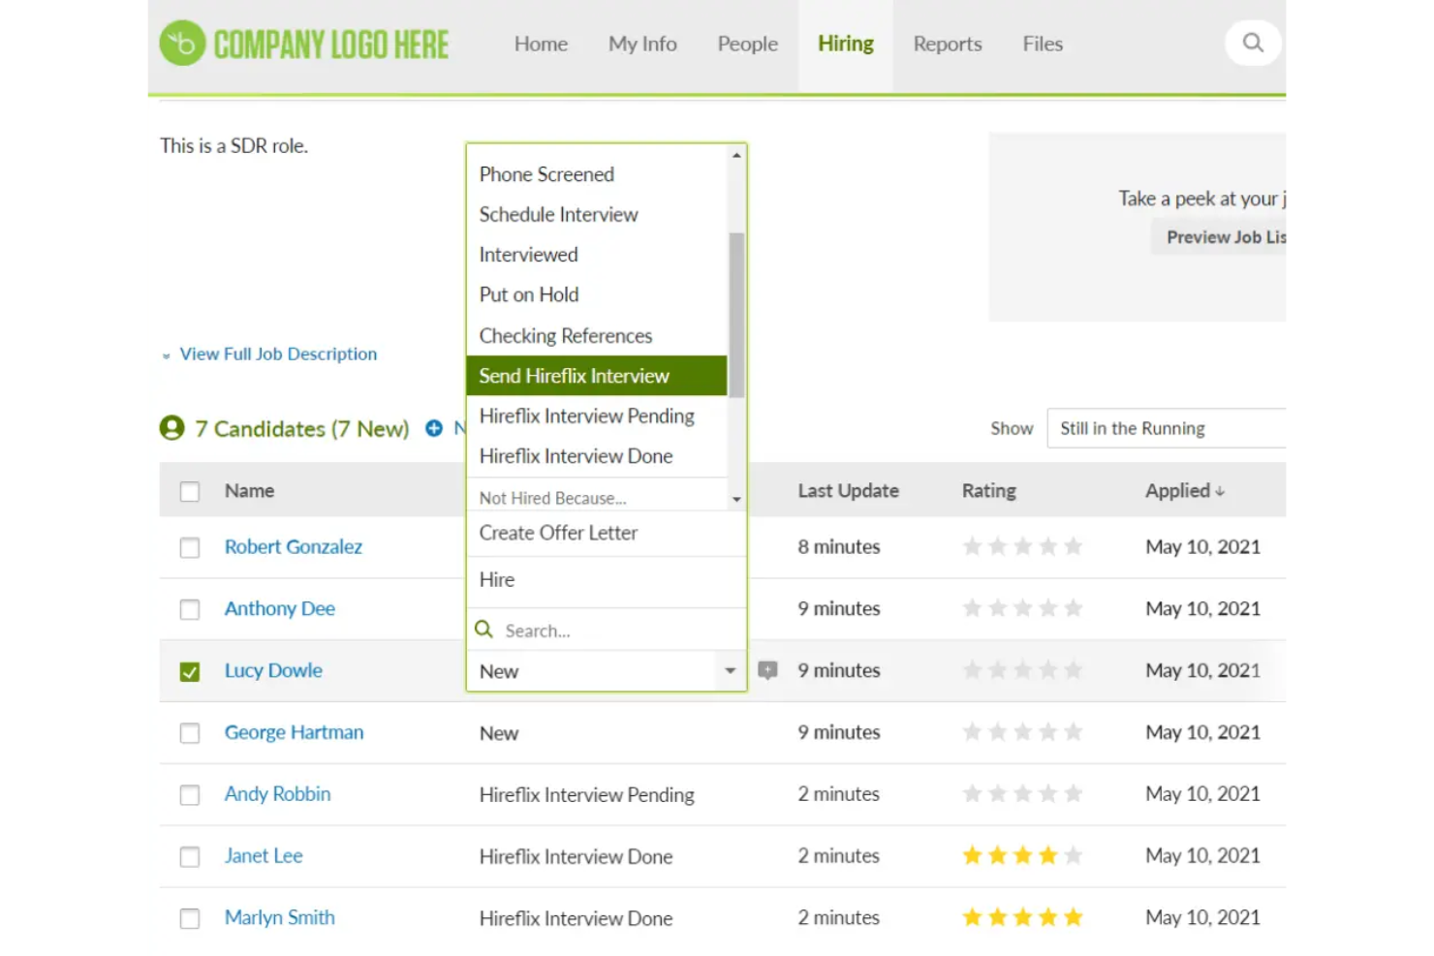The width and height of the screenshot is (1434, 956).
Task: Set Andy Robbin's rating to three stars
Action: (x=1023, y=793)
